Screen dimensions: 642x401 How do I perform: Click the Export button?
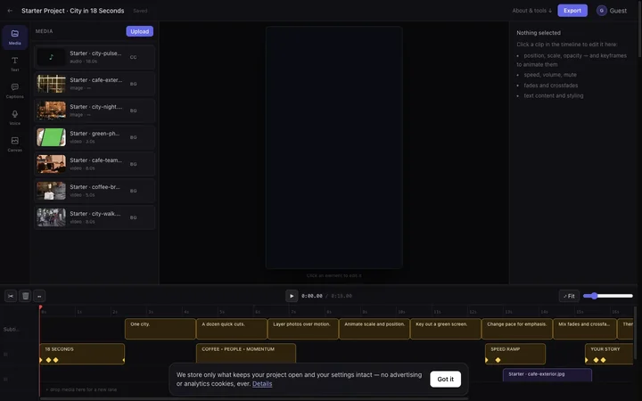(x=572, y=11)
